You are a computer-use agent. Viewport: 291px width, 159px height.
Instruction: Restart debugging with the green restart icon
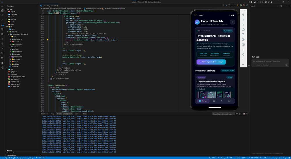click(x=241, y=5)
